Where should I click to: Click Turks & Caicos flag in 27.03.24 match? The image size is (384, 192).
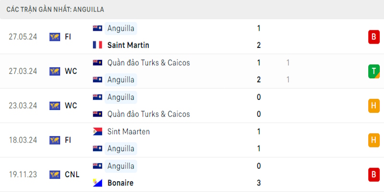(x=97, y=62)
